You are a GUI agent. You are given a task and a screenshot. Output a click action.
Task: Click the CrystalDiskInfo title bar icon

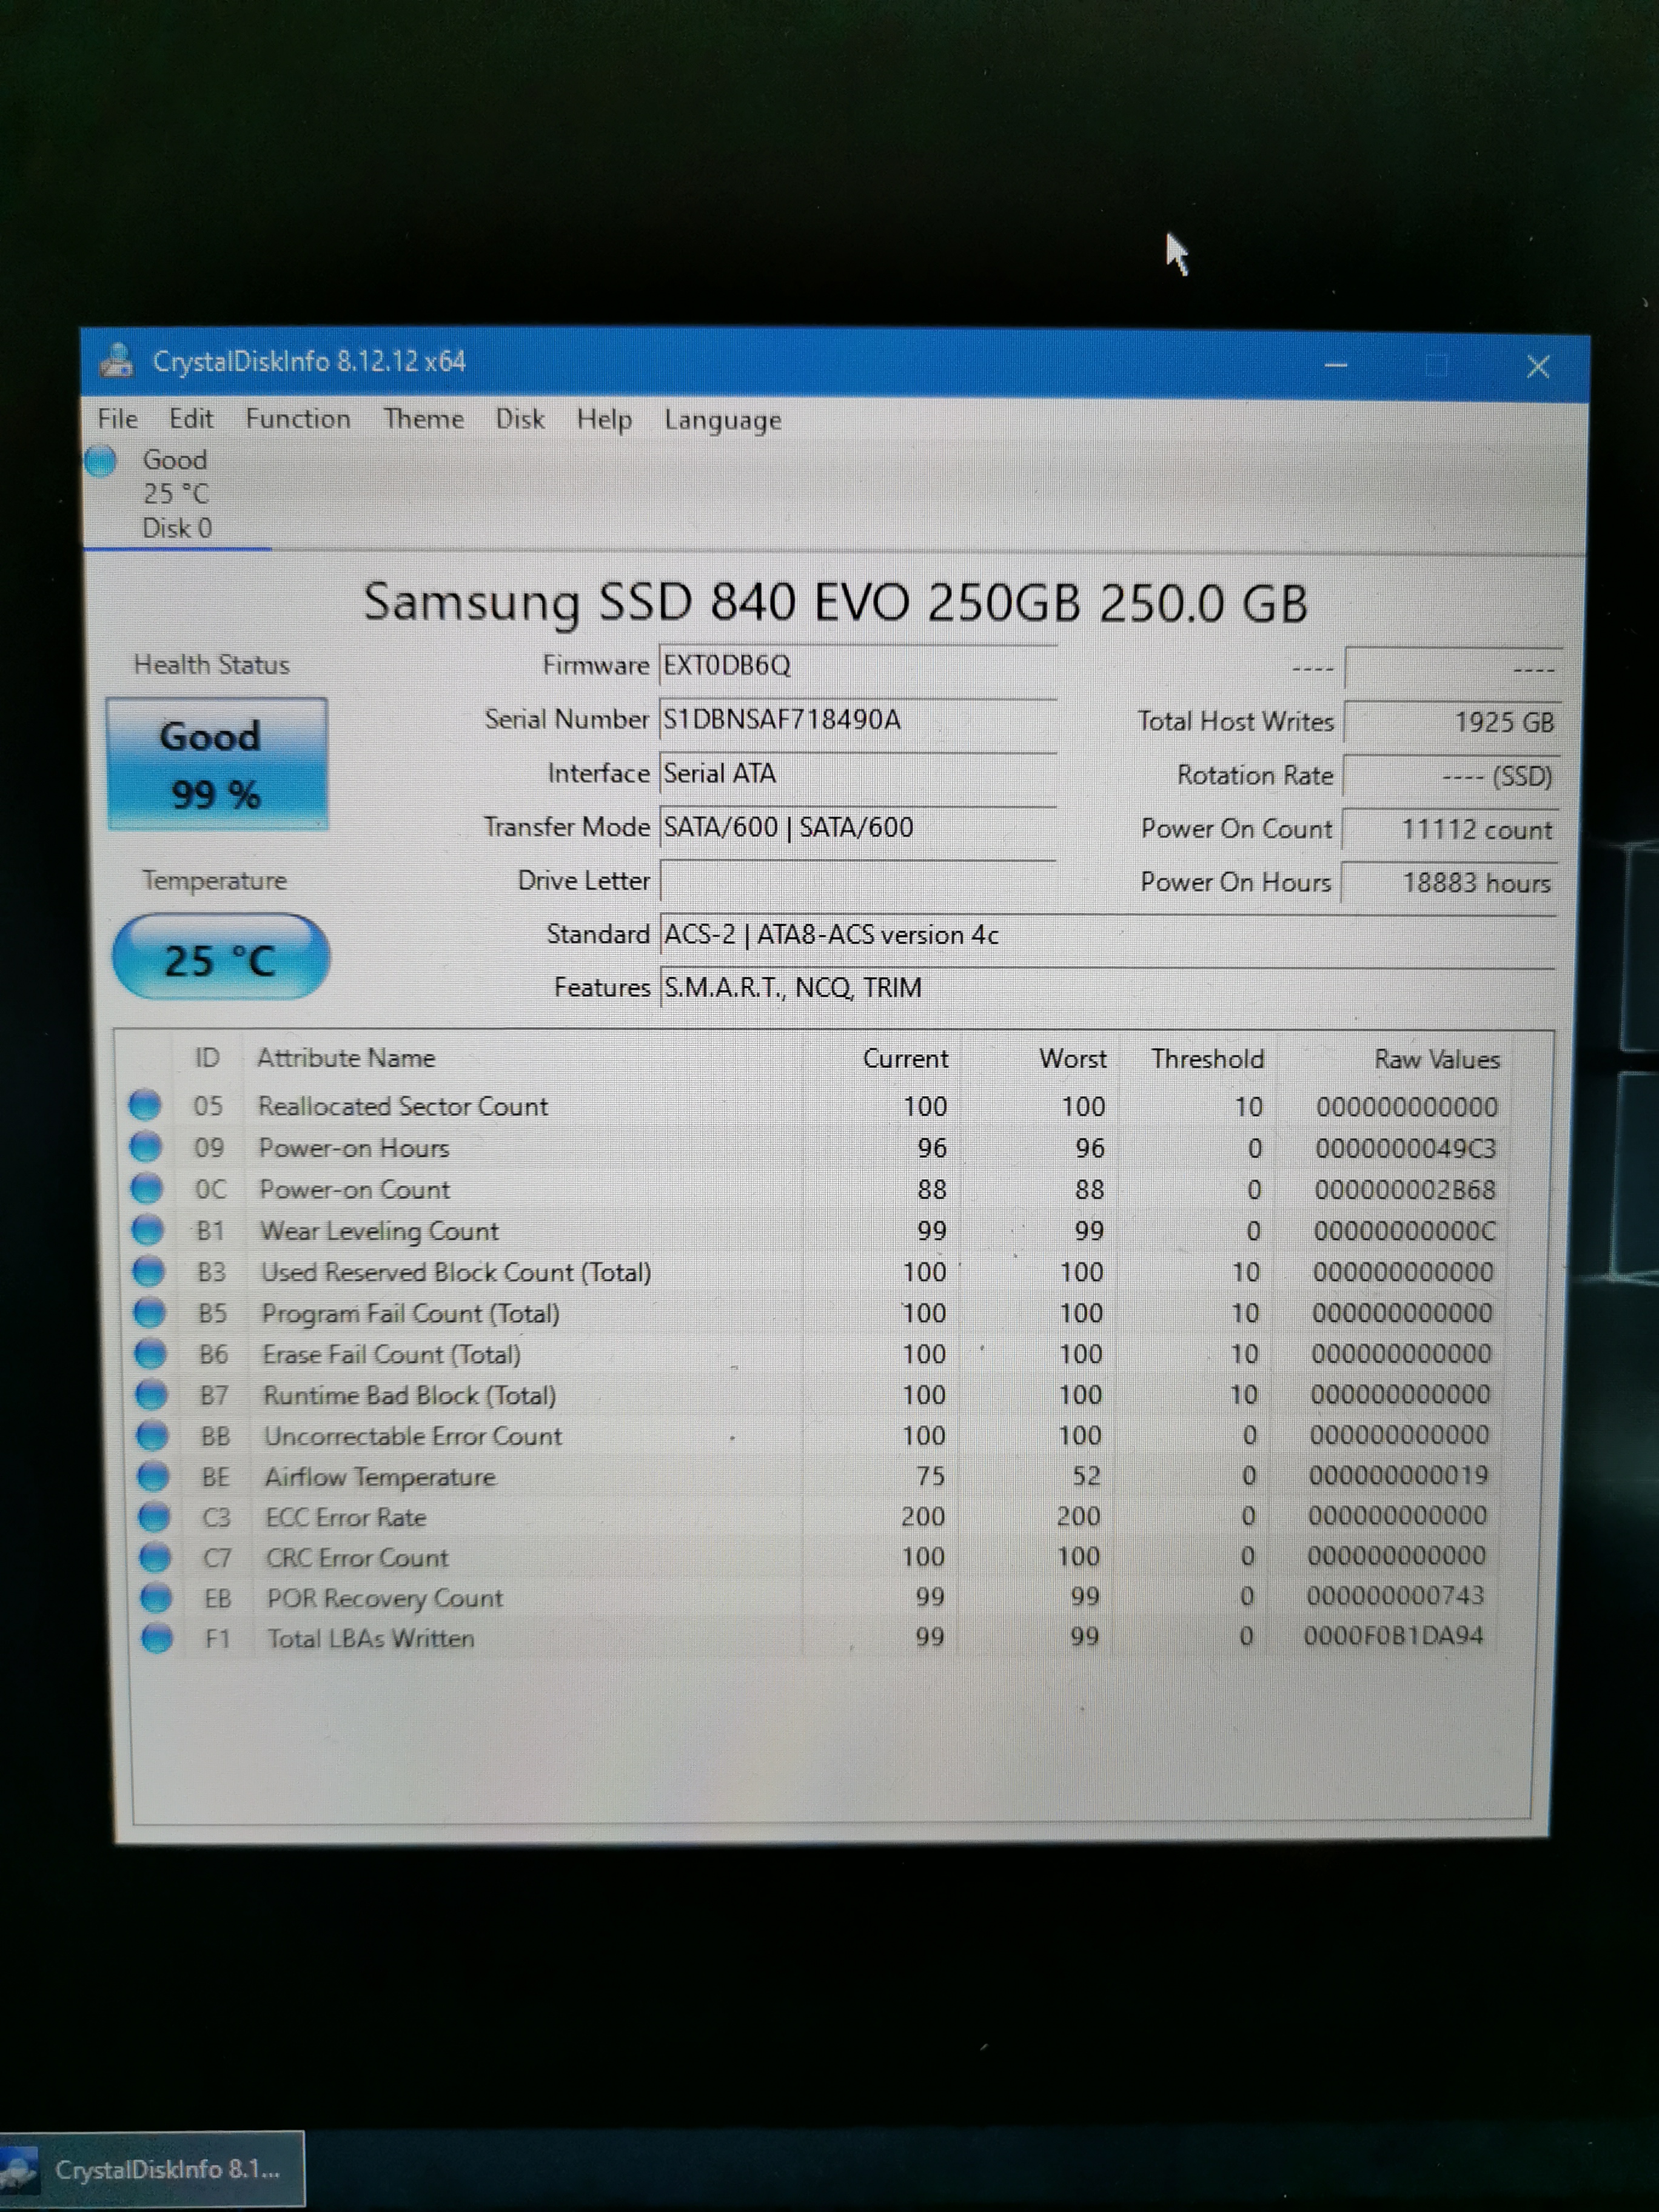click(x=117, y=360)
